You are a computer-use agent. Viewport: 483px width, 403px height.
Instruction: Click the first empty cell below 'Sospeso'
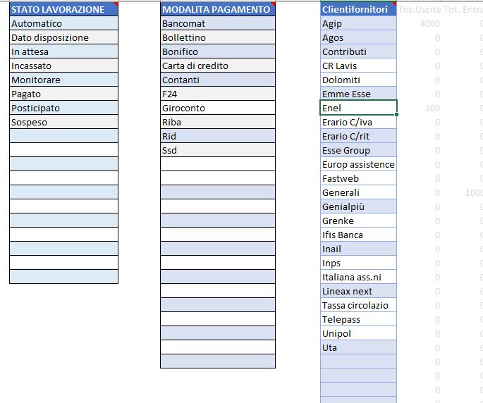tap(63, 137)
